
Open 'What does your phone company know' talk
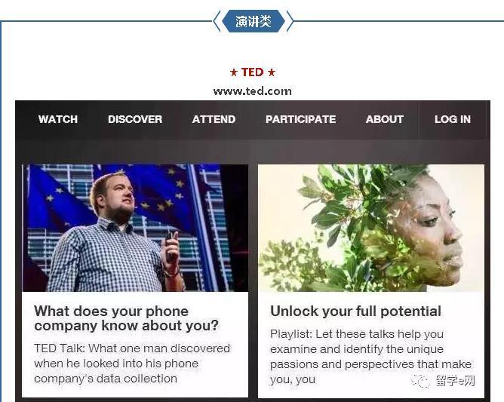coord(126,318)
